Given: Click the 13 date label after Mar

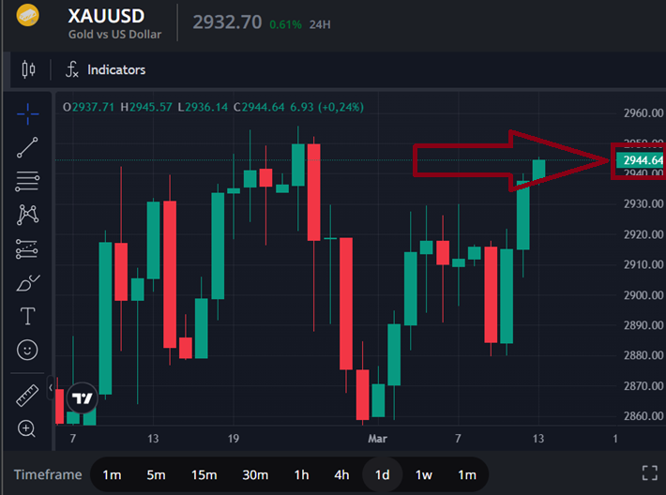Looking at the screenshot, I should [x=538, y=439].
